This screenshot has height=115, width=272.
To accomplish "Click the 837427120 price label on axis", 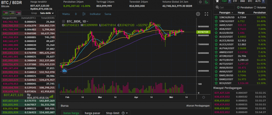I will 203,32.
